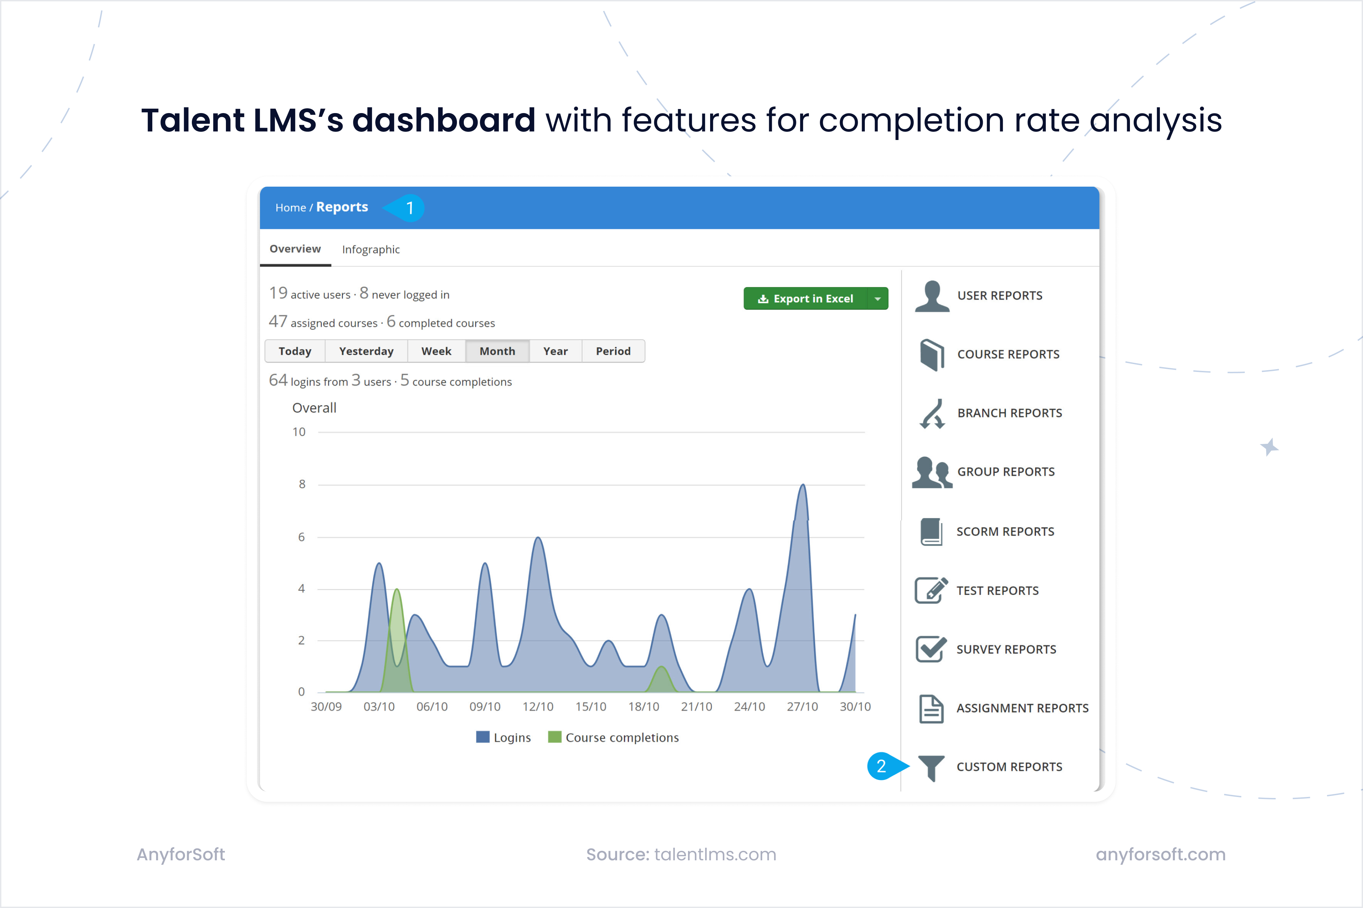1363x908 pixels.
Task: Click the User Reports silhouette icon
Action: pyautogui.click(x=932, y=296)
